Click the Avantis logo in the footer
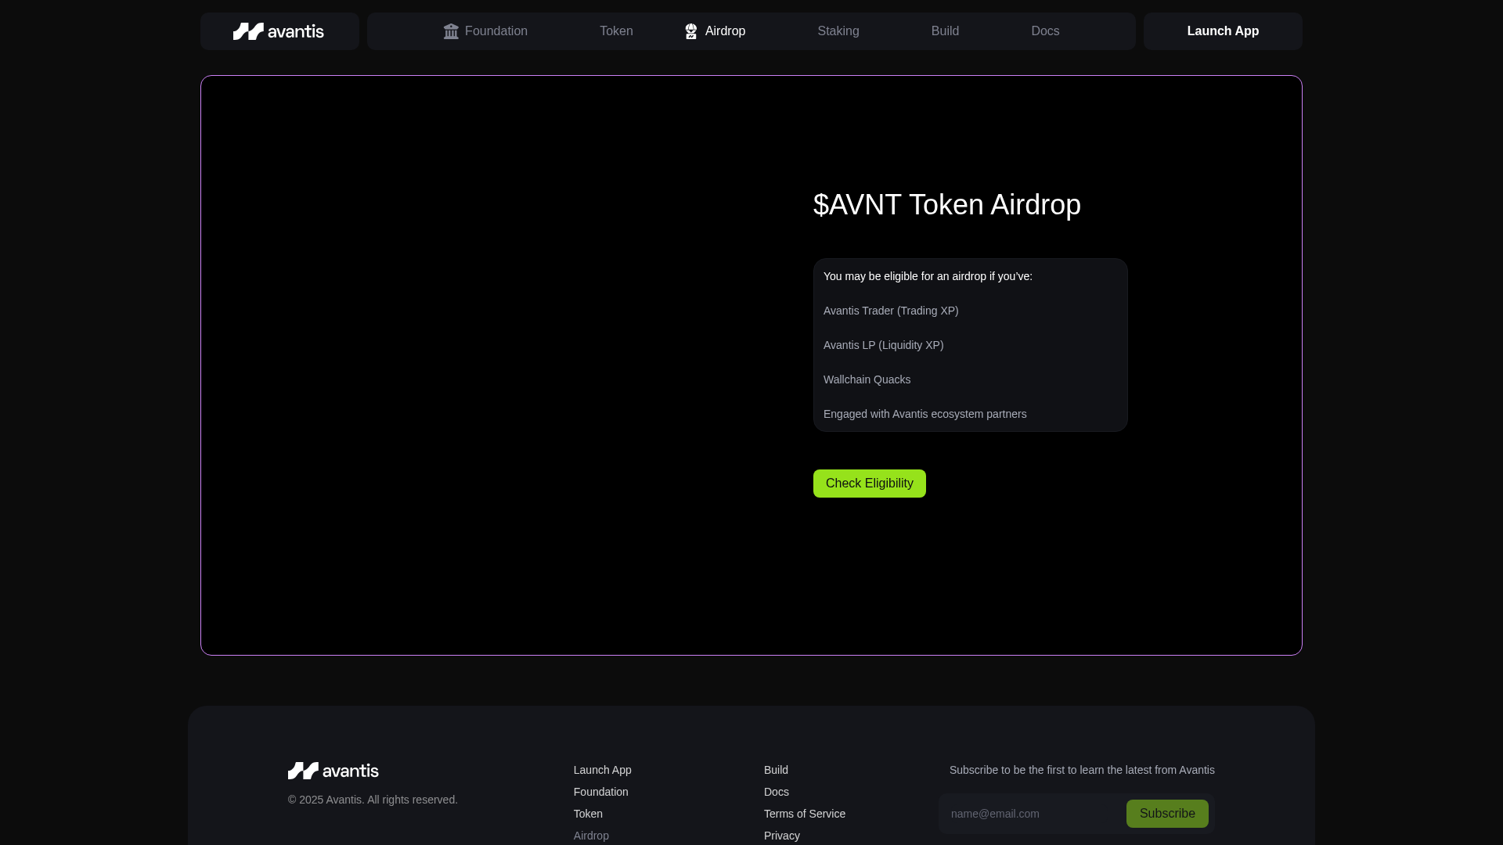This screenshot has height=845, width=1503. [x=333, y=771]
